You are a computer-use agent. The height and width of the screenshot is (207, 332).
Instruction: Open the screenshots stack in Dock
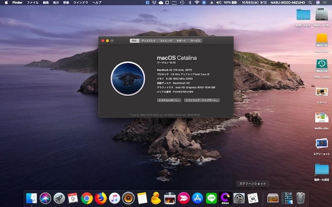coord(287,198)
